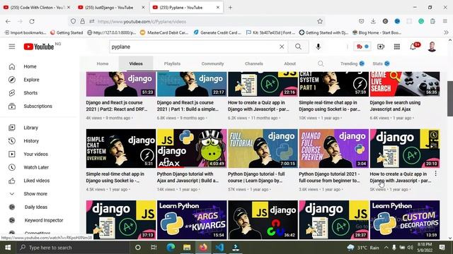Switch to Channels tab
Screen dimensions: 453x254
click(x=254, y=64)
